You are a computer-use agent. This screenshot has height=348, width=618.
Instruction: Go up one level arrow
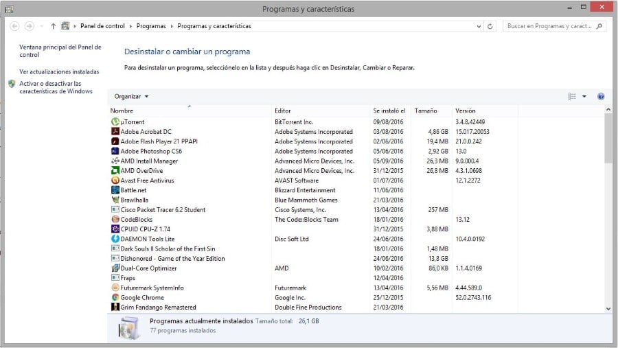tap(53, 26)
